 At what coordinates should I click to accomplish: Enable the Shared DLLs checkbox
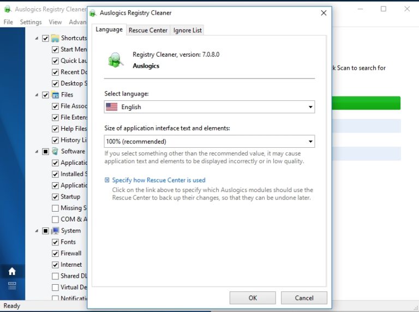tap(55, 276)
